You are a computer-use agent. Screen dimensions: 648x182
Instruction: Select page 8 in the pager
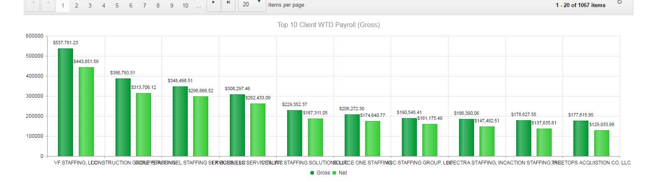(x=158, y=5)
